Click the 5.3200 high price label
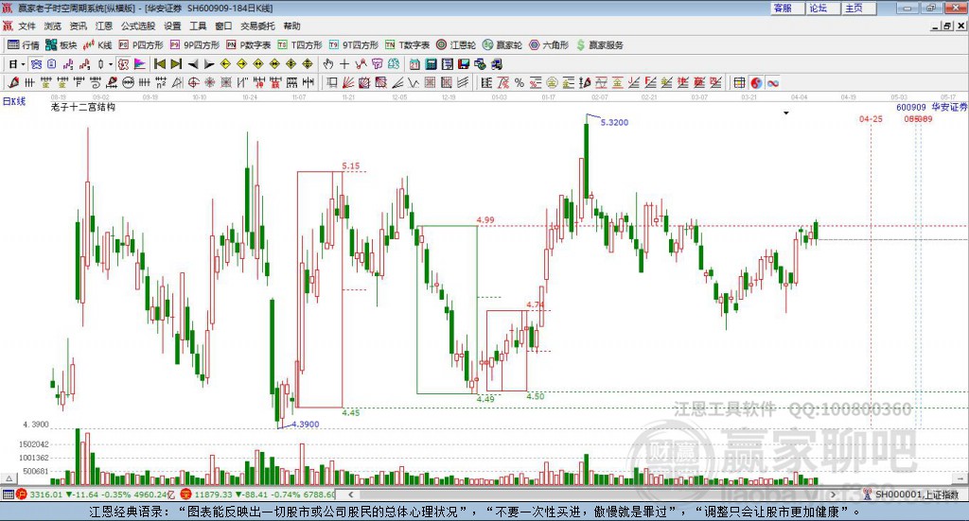Screen dimensions: 969x521 tap(614, 122)
